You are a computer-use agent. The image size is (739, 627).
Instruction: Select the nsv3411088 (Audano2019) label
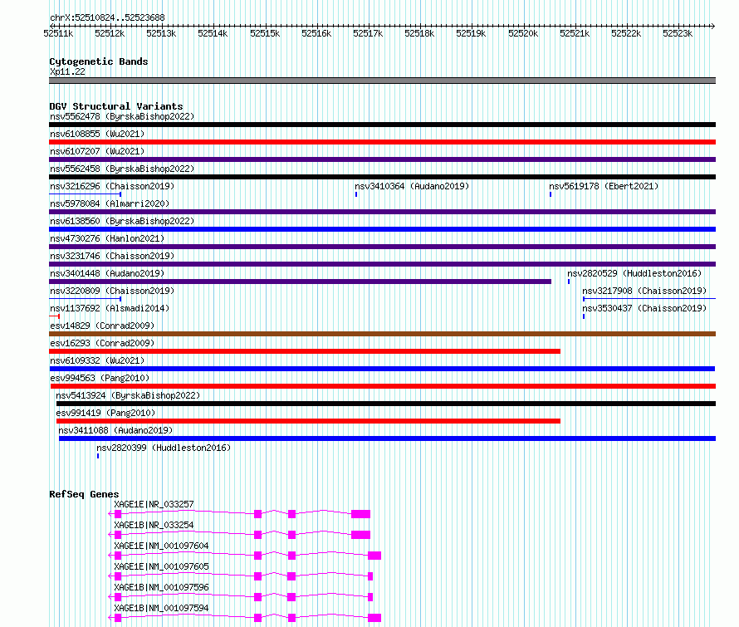[x=115, y=430]
